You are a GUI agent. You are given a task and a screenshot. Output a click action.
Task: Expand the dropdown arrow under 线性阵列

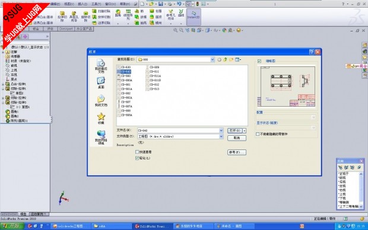pos(128,24)
